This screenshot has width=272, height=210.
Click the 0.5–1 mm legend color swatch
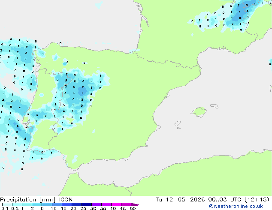tap(17, 204)
